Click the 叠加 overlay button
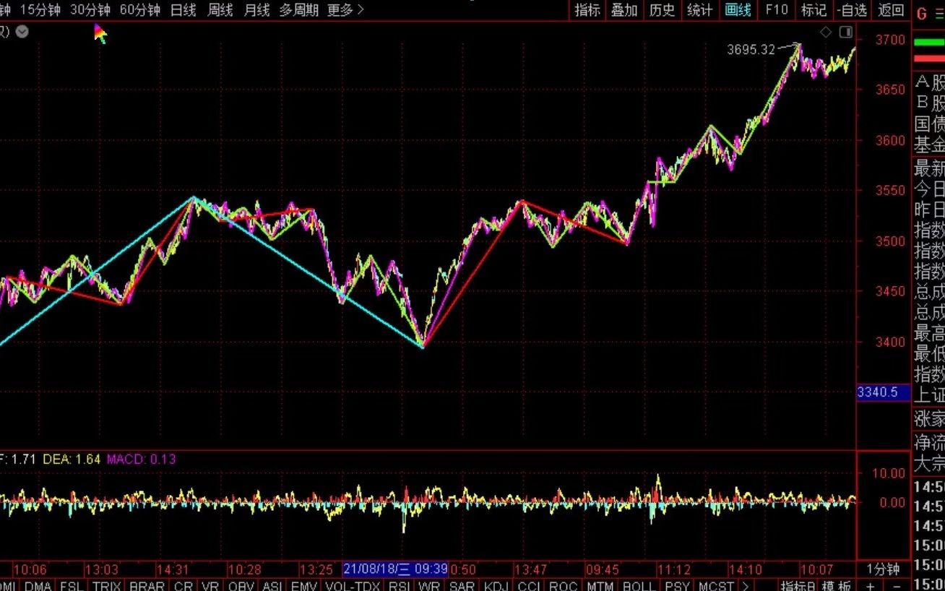 tap(624, 9)
